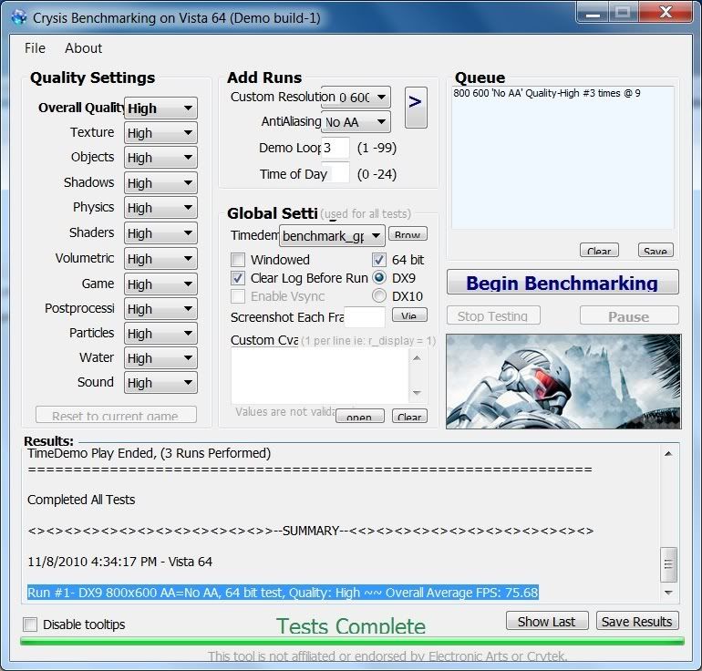
Task: Toggle the Windowed checkbox
Action: (238, 260)
